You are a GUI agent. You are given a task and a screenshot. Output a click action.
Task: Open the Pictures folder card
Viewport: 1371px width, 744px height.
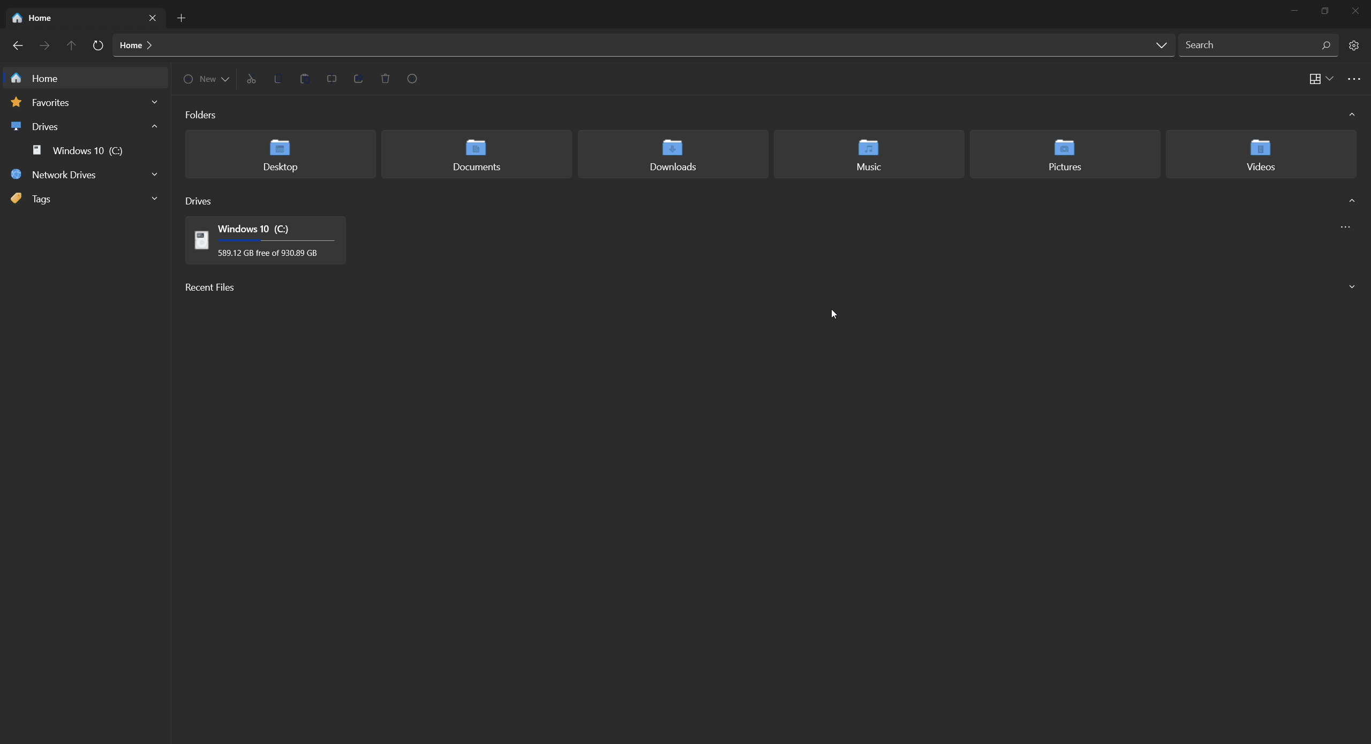click(1065, 154)
